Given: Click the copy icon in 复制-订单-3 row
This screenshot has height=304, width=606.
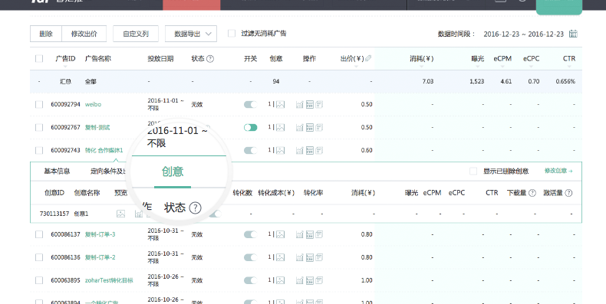Looking at the screenshot, I should coord(319,234).
